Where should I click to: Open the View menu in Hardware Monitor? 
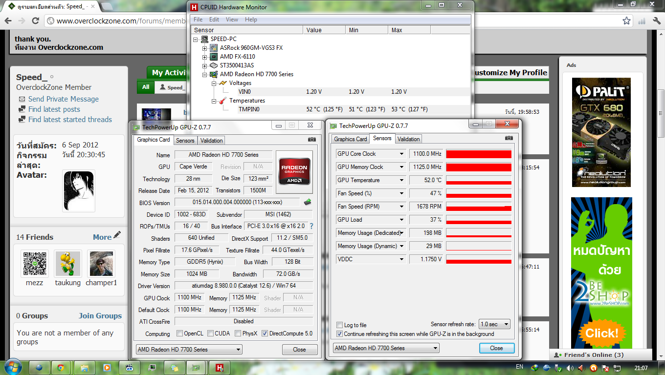pyautogui.click(x=232, y=20)
